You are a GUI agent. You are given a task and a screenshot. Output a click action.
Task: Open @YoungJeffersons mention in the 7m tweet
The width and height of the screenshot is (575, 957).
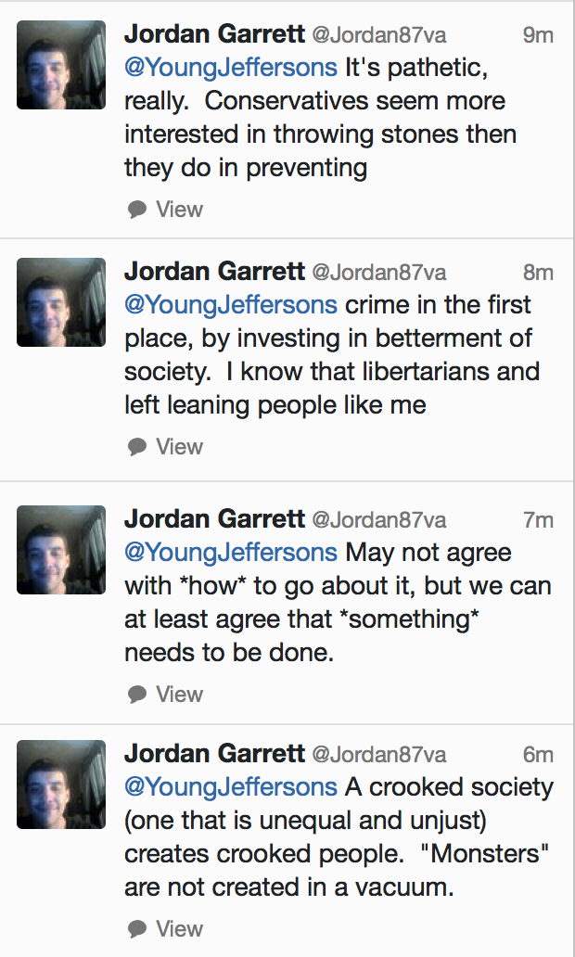(x=231, y=553)
